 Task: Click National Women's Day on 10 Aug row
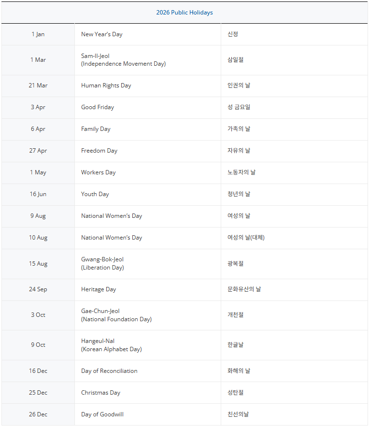[x=112, y=238]
